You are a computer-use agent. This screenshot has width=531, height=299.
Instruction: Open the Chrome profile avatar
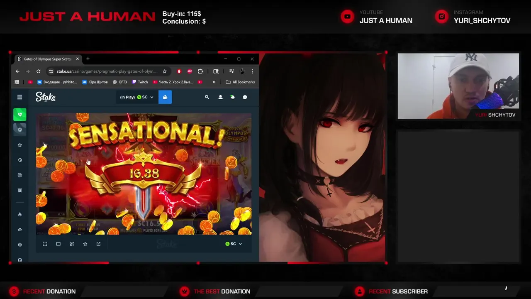click(x=242, y=71)
